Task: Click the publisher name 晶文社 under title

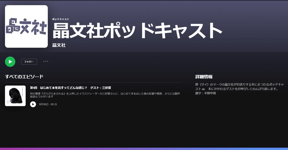Action: [x=59, y=45]
